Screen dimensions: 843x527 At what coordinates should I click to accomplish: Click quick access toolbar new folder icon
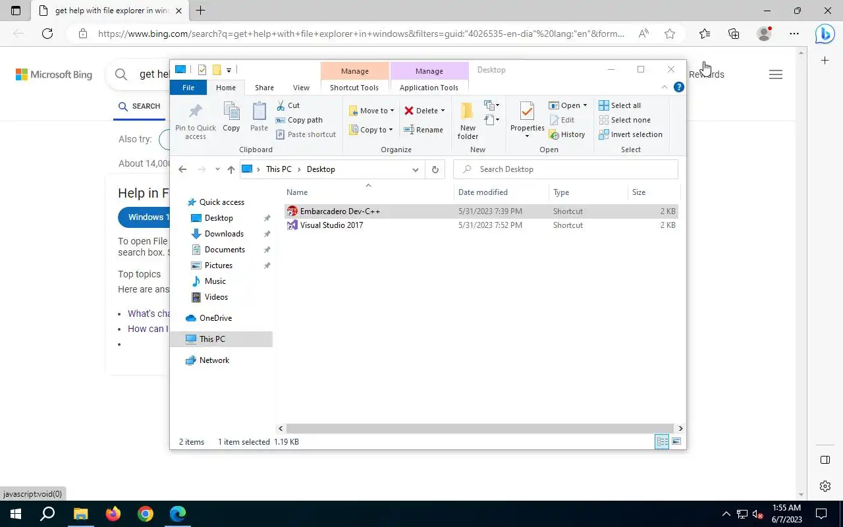[x=217, y=70]
